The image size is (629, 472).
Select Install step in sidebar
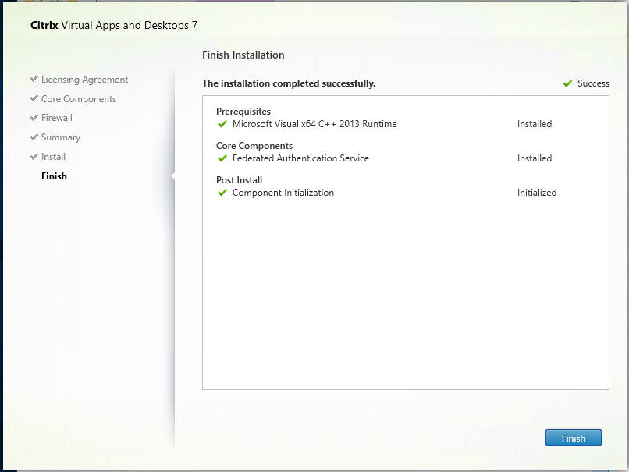tap(53, 156)
